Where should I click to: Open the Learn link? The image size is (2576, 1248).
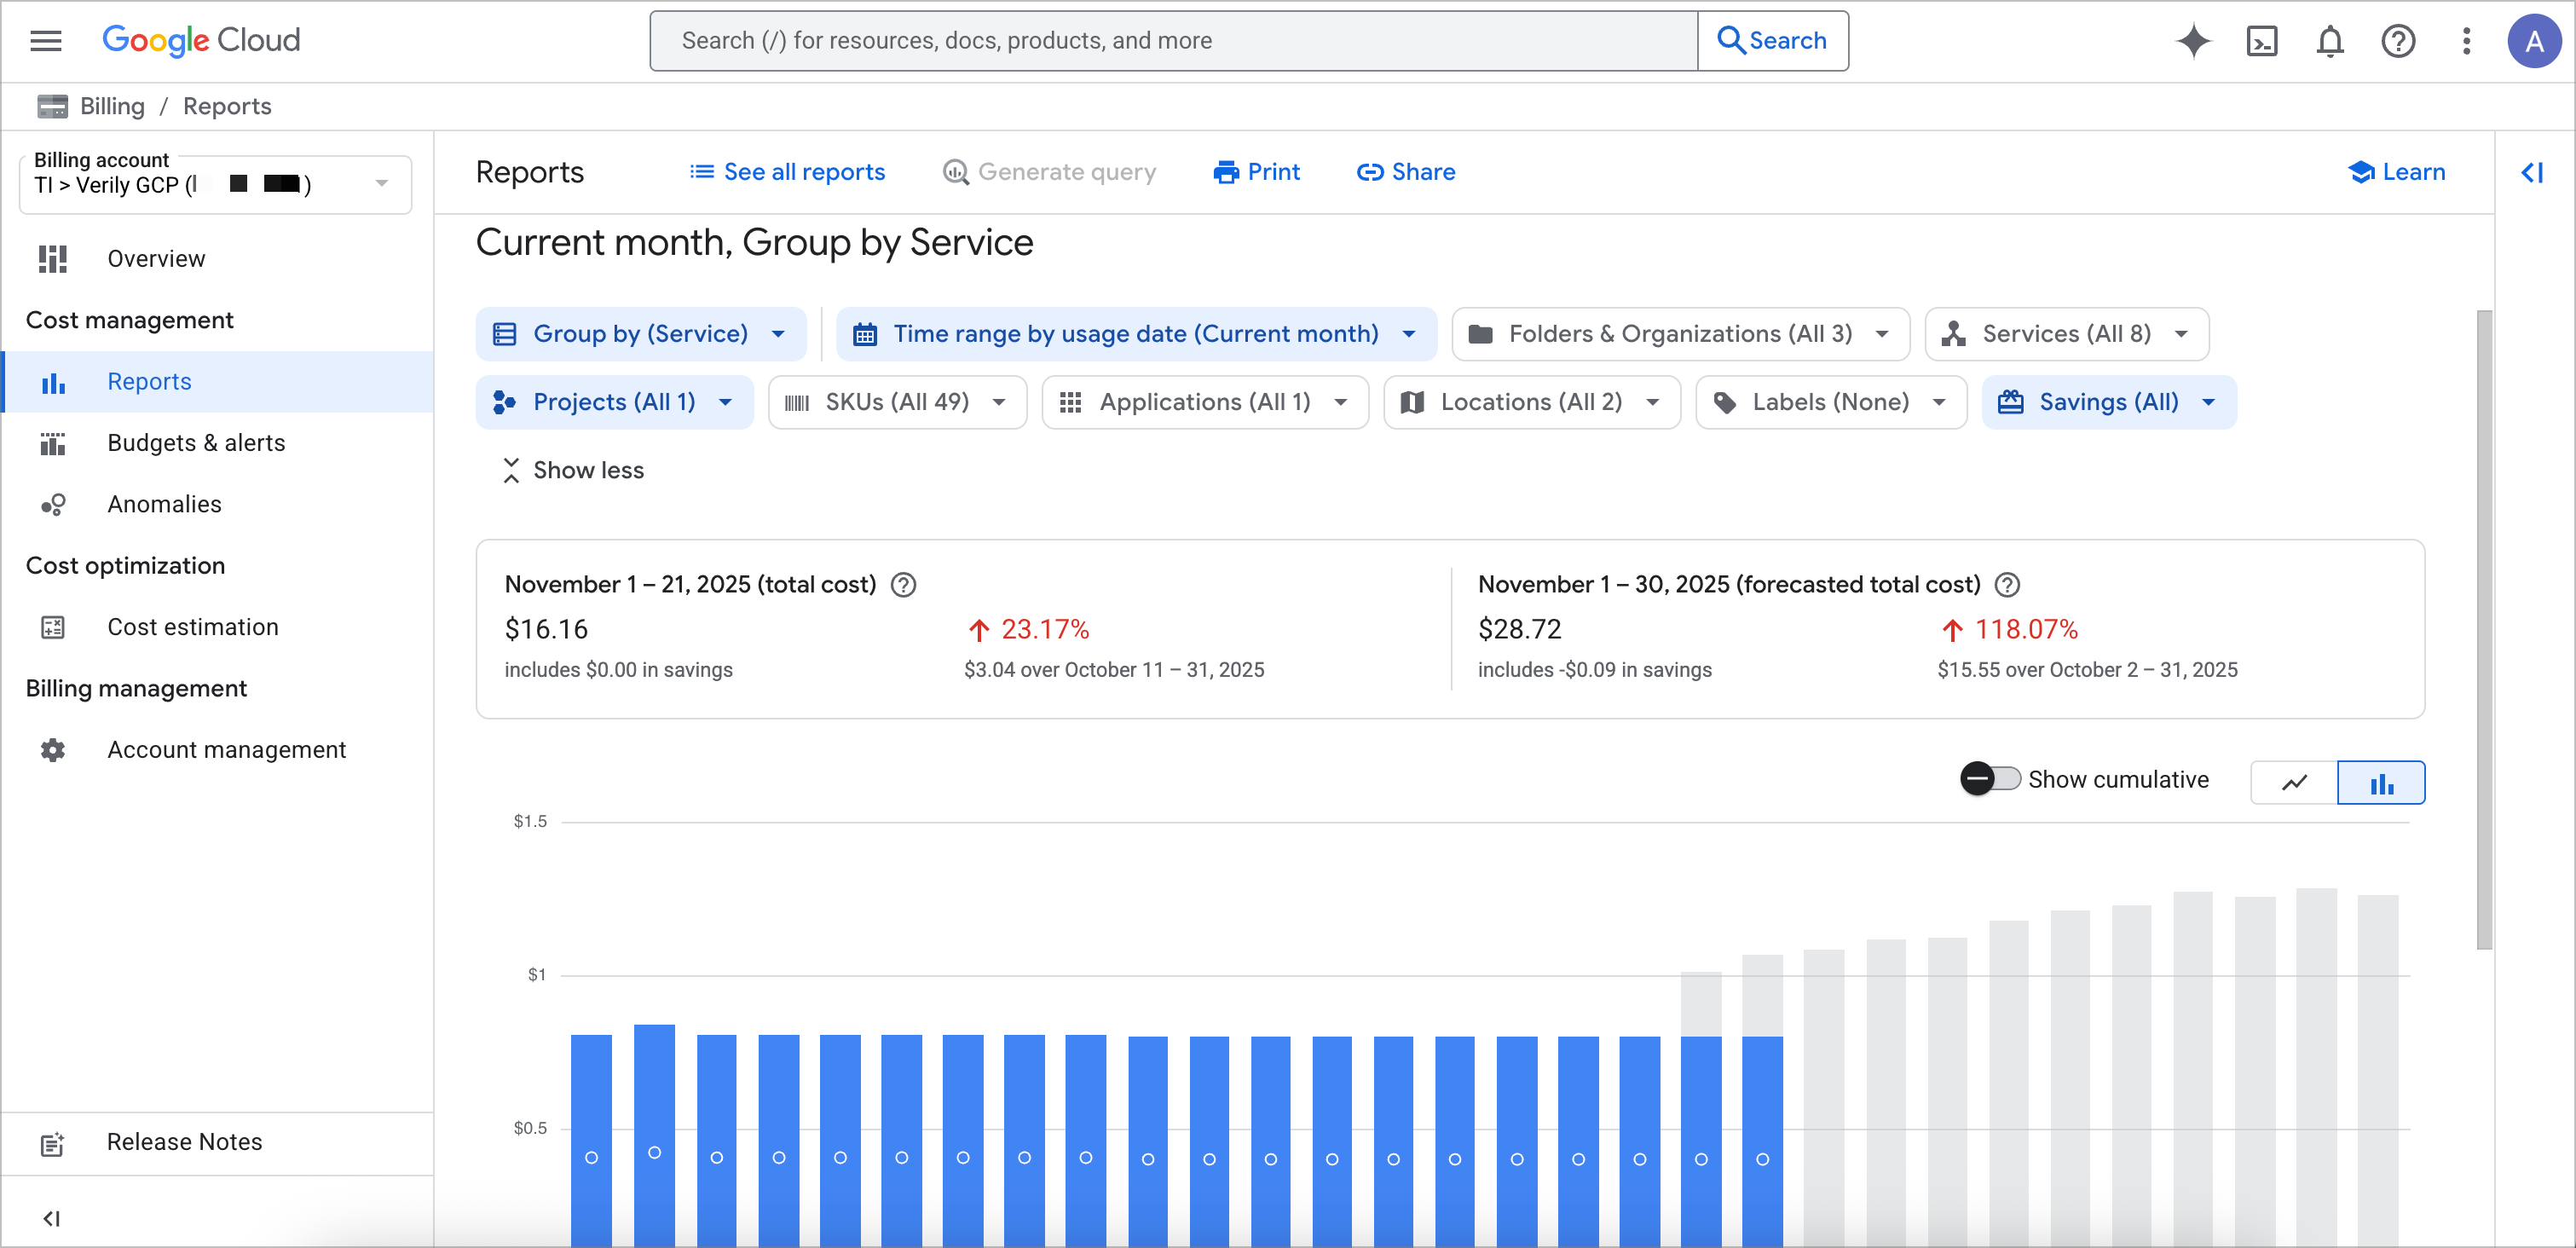coord(2397,172)
